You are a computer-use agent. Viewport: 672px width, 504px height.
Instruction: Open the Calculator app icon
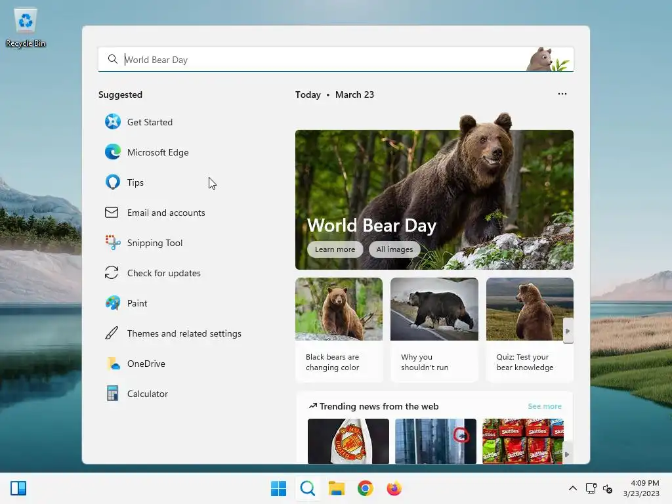[x=113, y=394]
